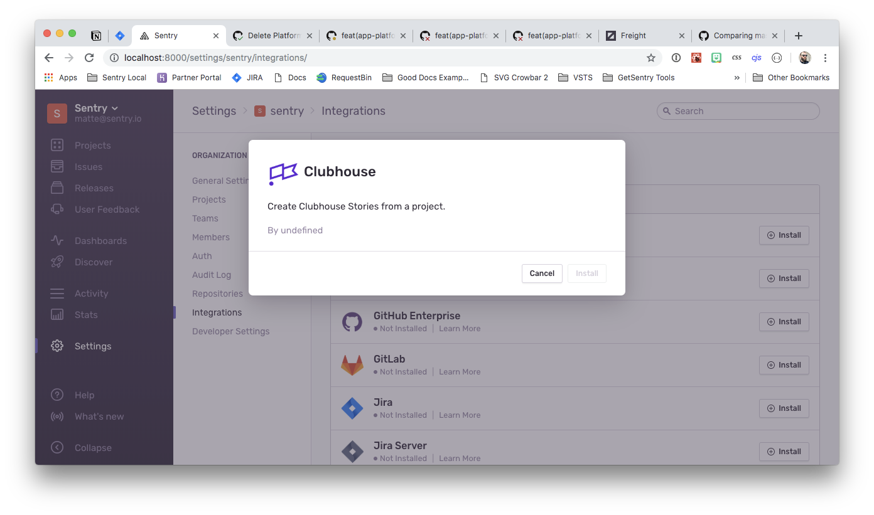
Task: Click the Settings search field
Action: click(738, 111)
